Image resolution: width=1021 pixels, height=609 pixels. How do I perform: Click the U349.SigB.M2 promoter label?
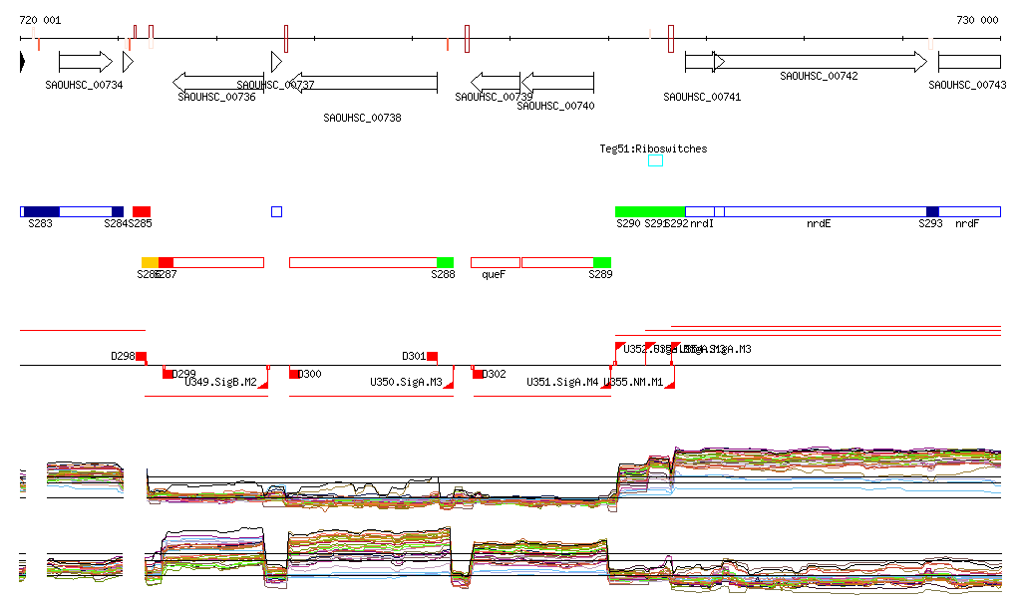click(x=220, y=382)
